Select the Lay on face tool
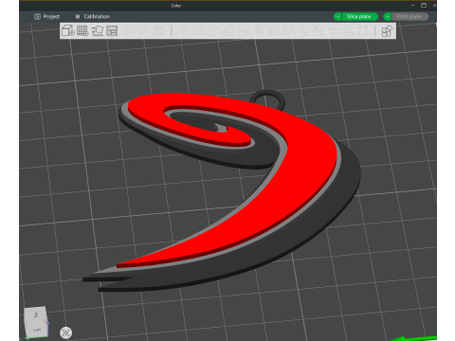Viewport: 455px width, 341px height. point(228,31)
